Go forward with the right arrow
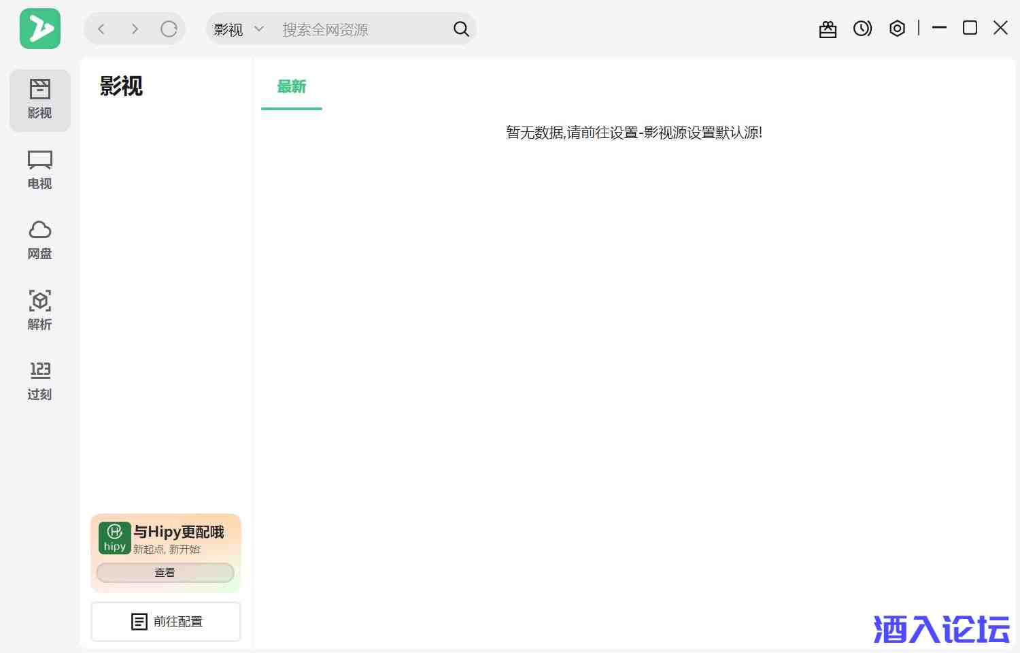This screenshot has height=653, width=1020. (135, 29)
